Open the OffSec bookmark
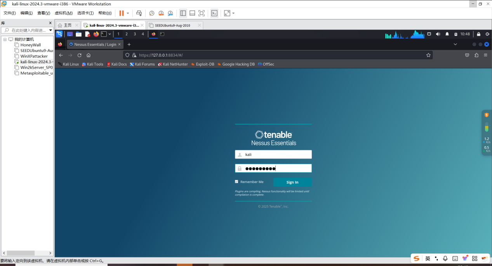 click(266, 64)
